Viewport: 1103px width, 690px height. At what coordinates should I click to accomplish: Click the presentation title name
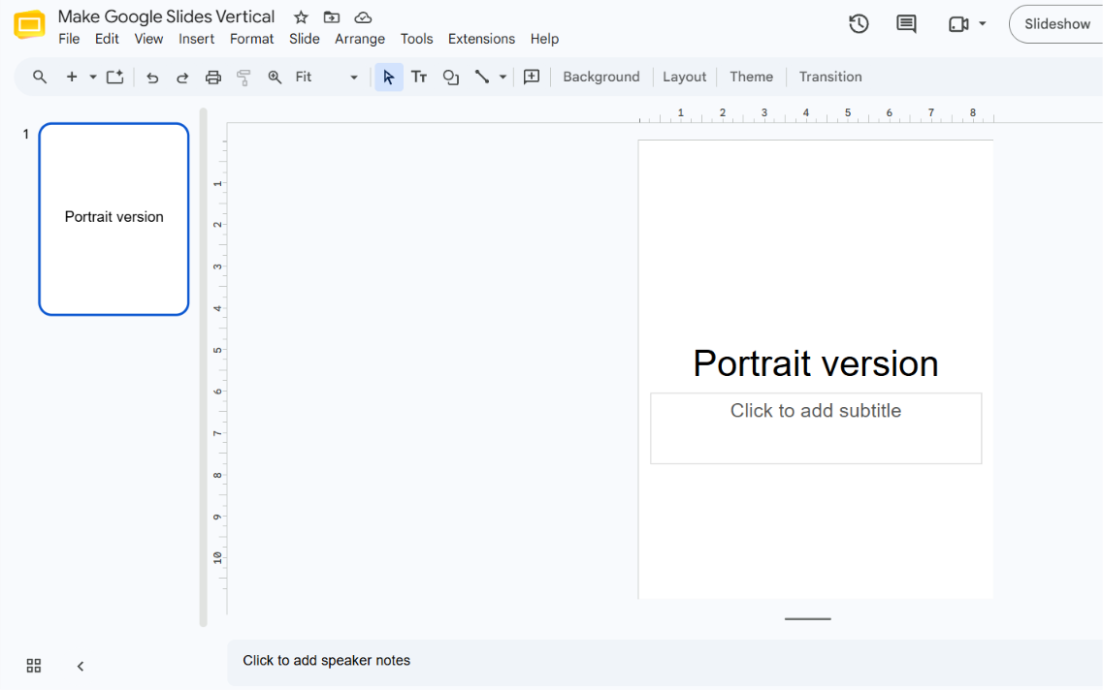click(x=166, y=16)
